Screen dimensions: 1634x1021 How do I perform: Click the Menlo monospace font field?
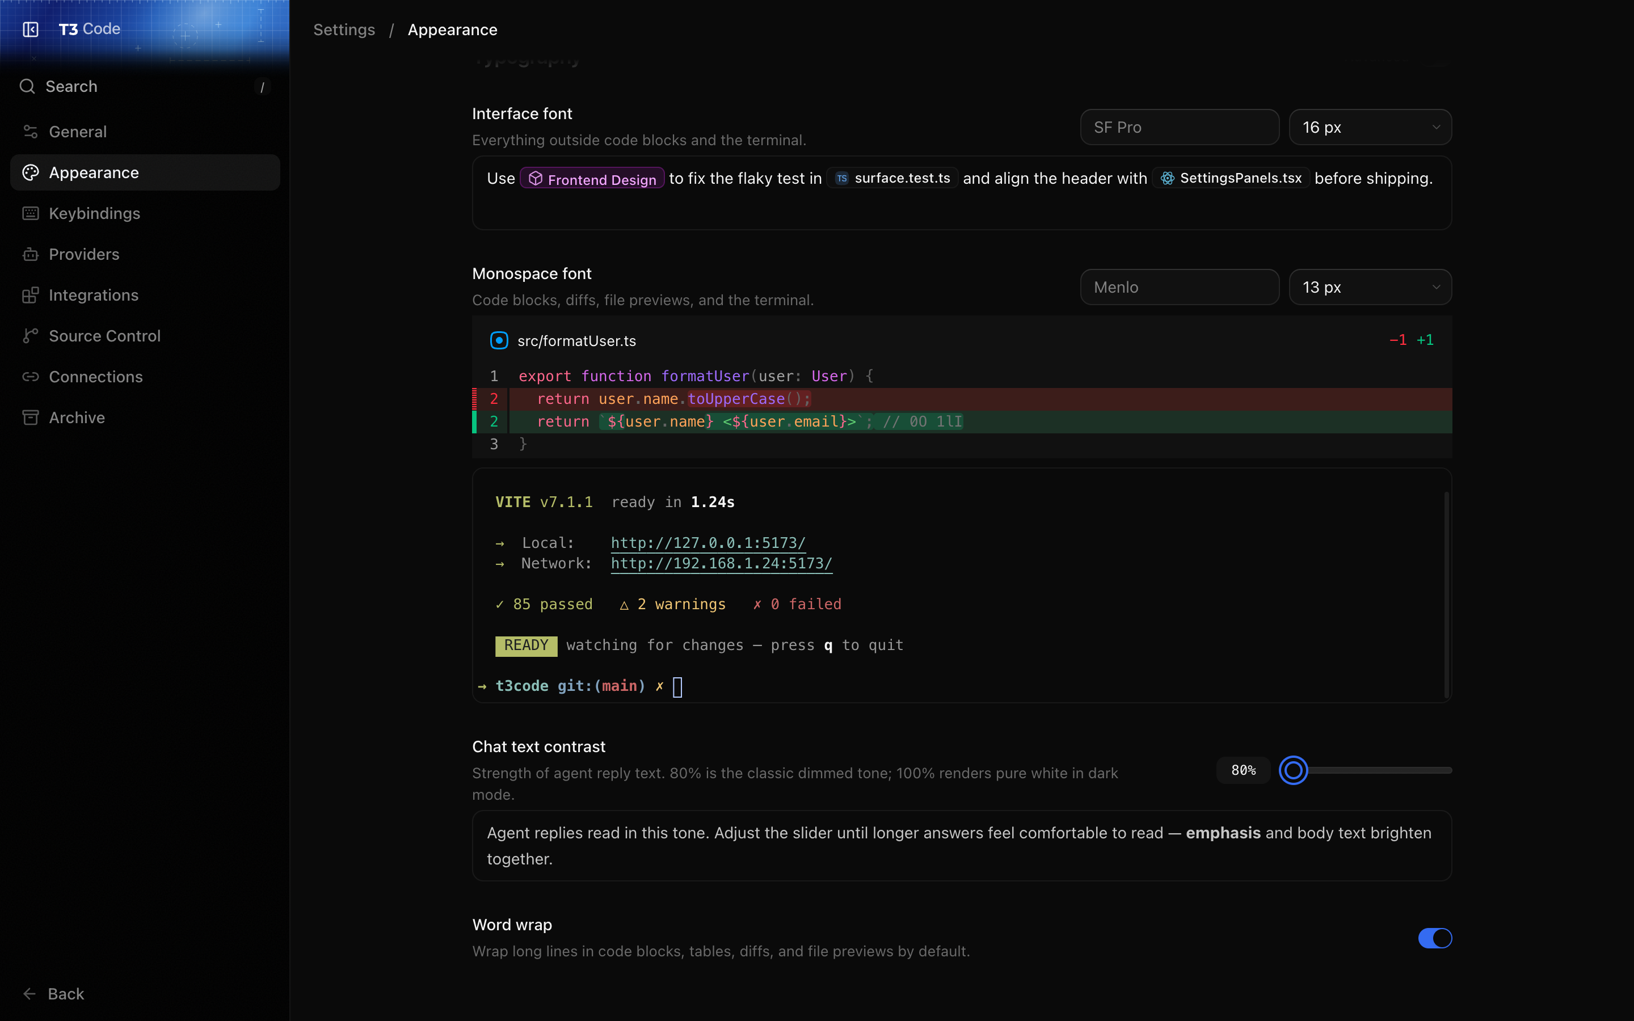1180,287
